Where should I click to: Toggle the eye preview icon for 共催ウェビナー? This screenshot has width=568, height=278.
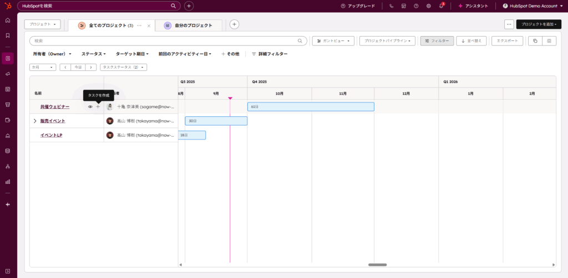tap(90, 107)
